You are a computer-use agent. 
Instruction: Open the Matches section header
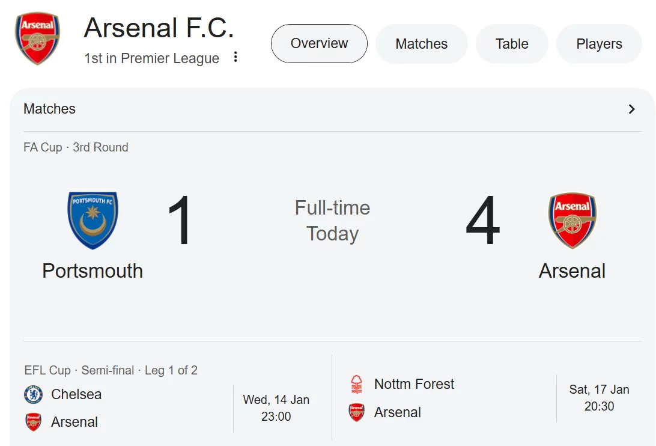[50, 109]
